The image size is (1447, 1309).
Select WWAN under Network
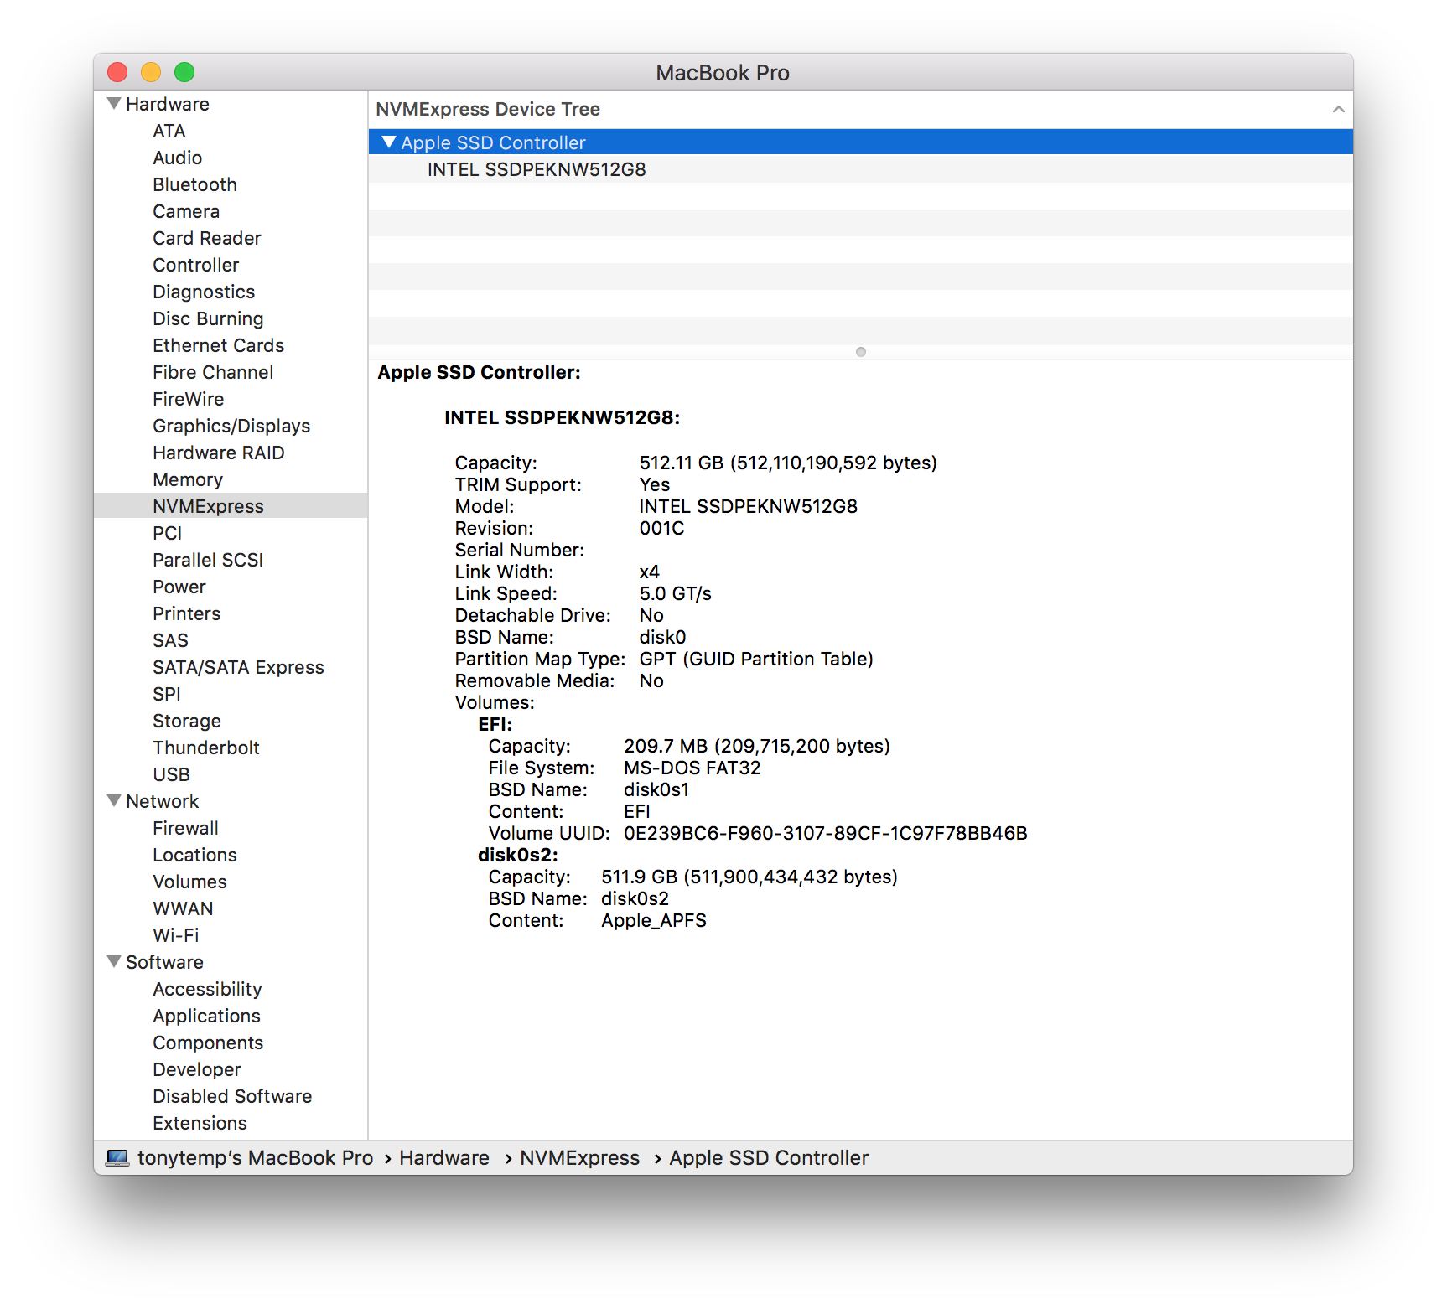[x=183, y=908]
